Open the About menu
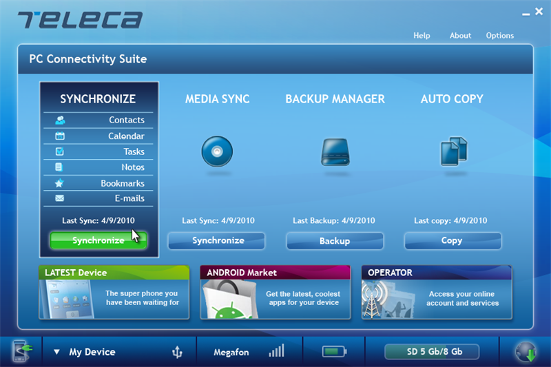551x367 pixels. (460, 36)
